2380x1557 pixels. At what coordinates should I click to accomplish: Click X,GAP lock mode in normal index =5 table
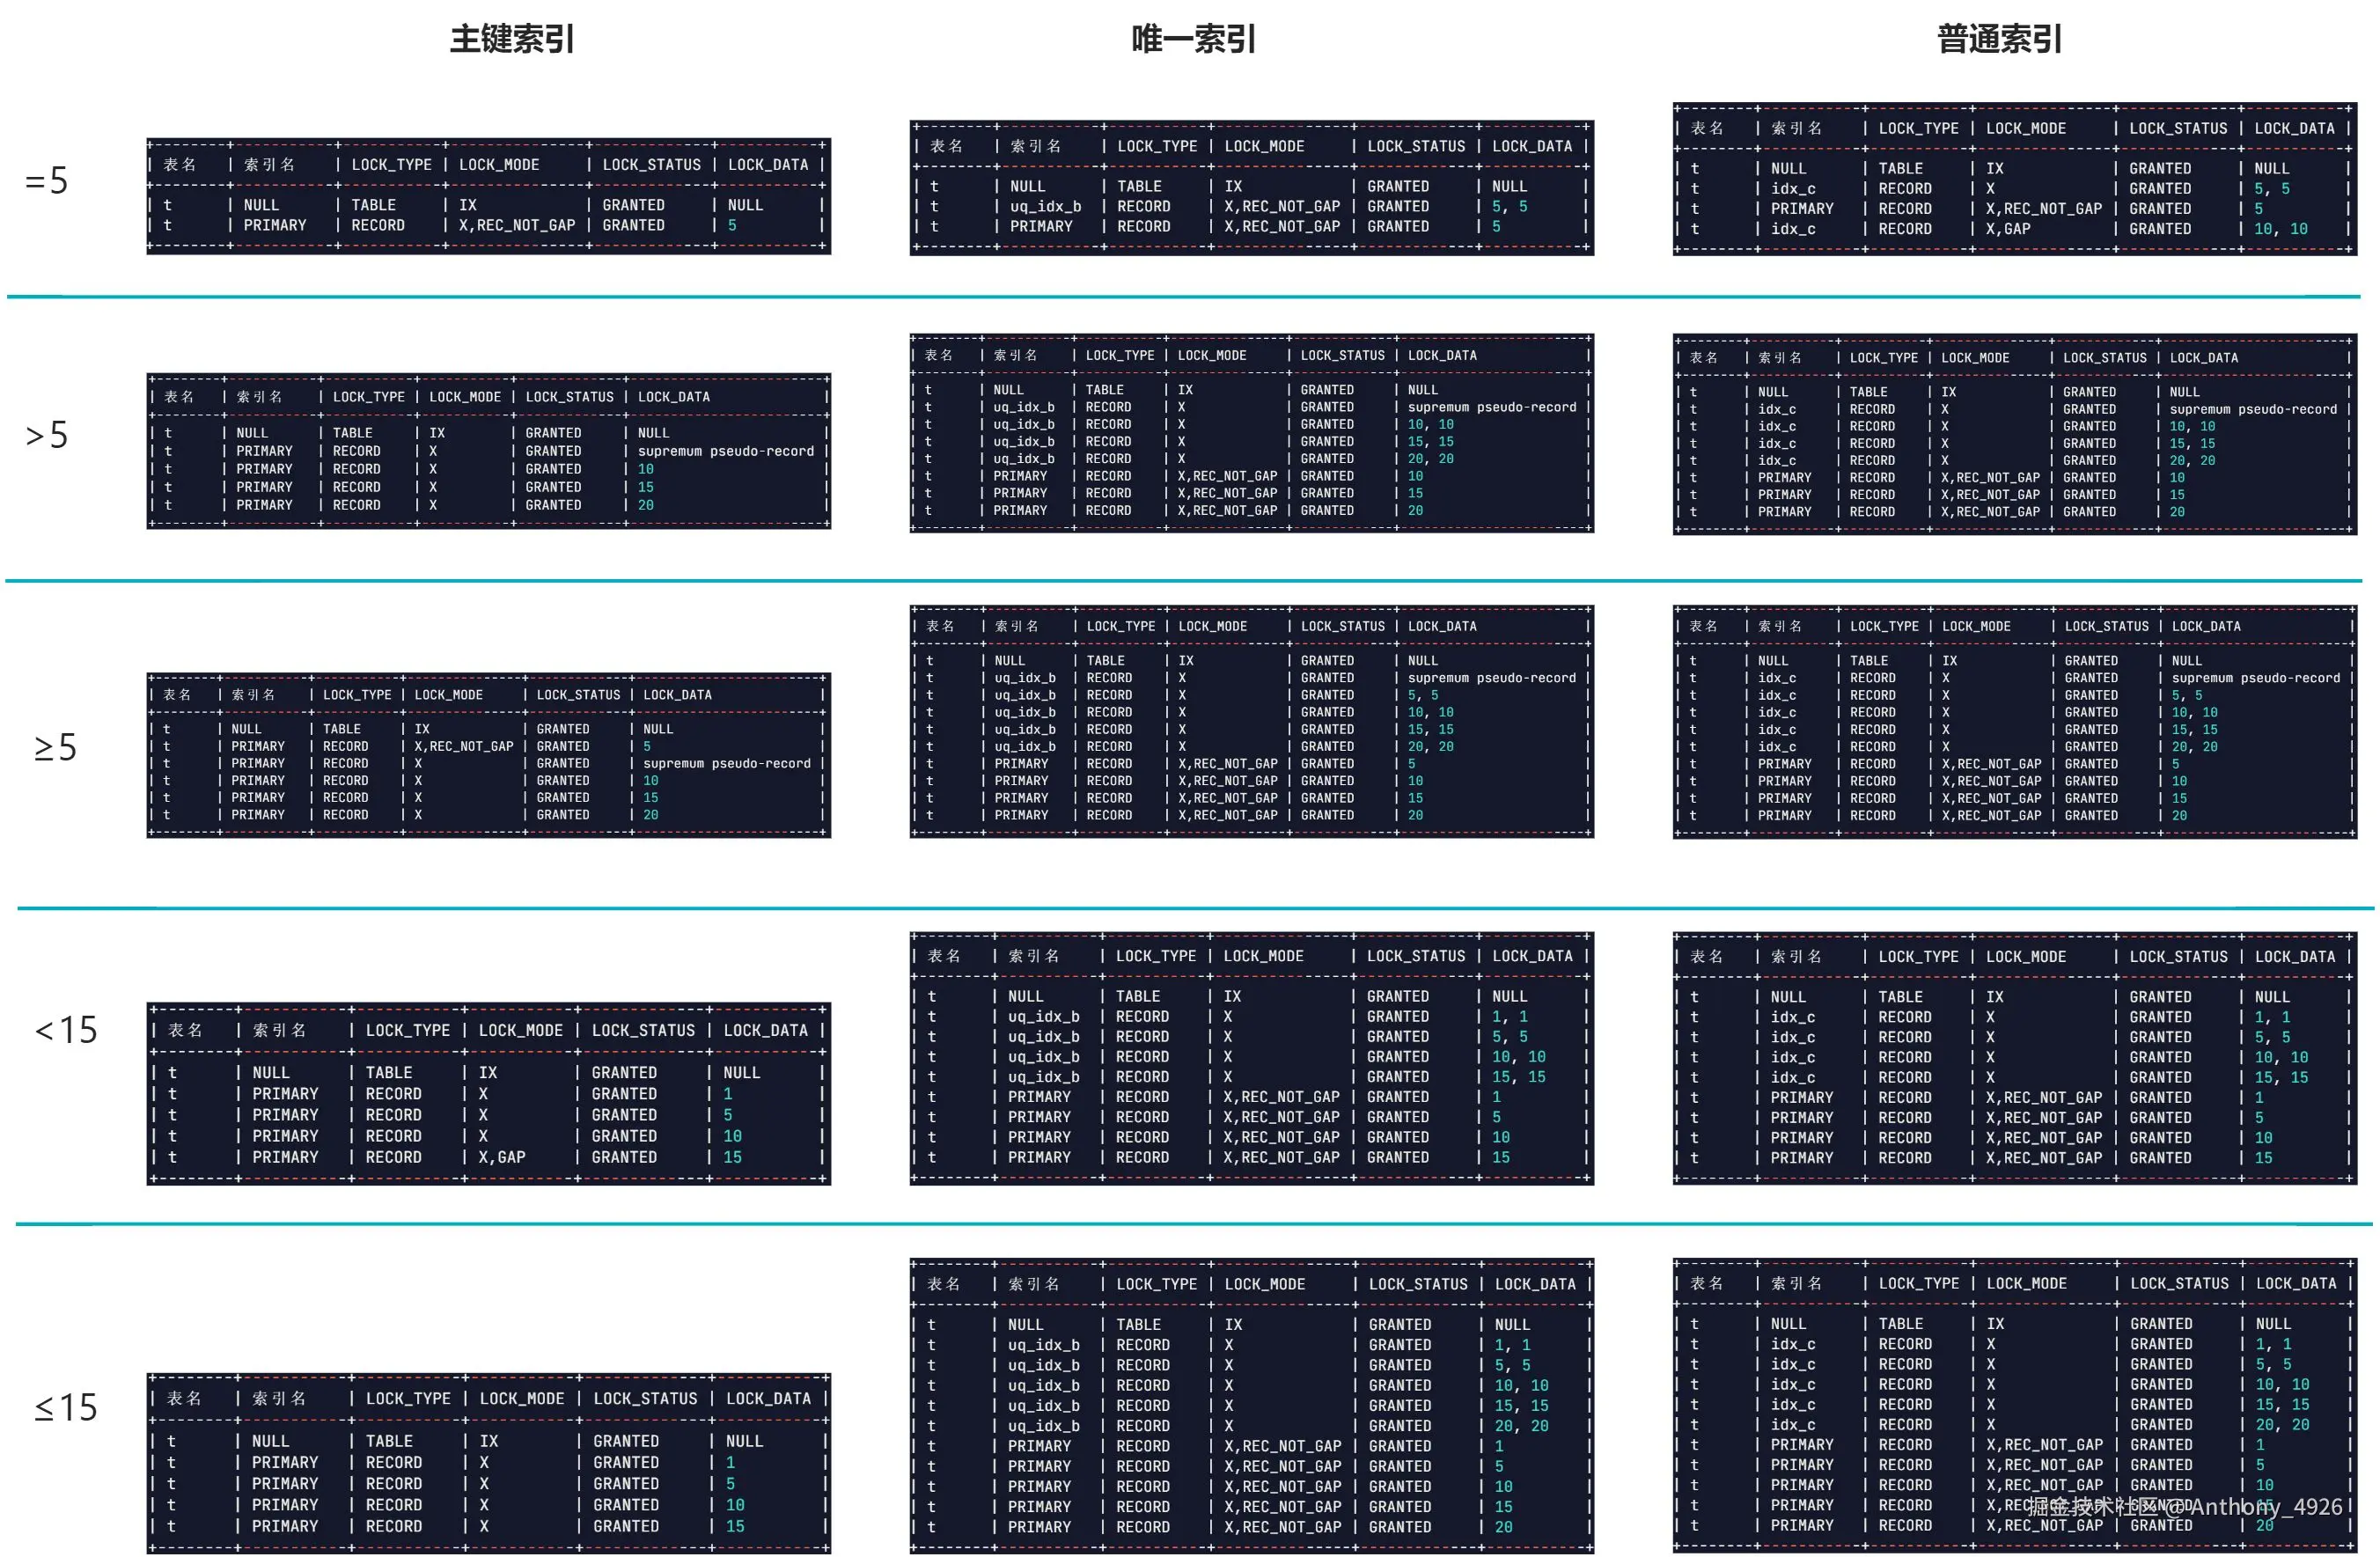pyautogui.click(x=2008, y=229)
